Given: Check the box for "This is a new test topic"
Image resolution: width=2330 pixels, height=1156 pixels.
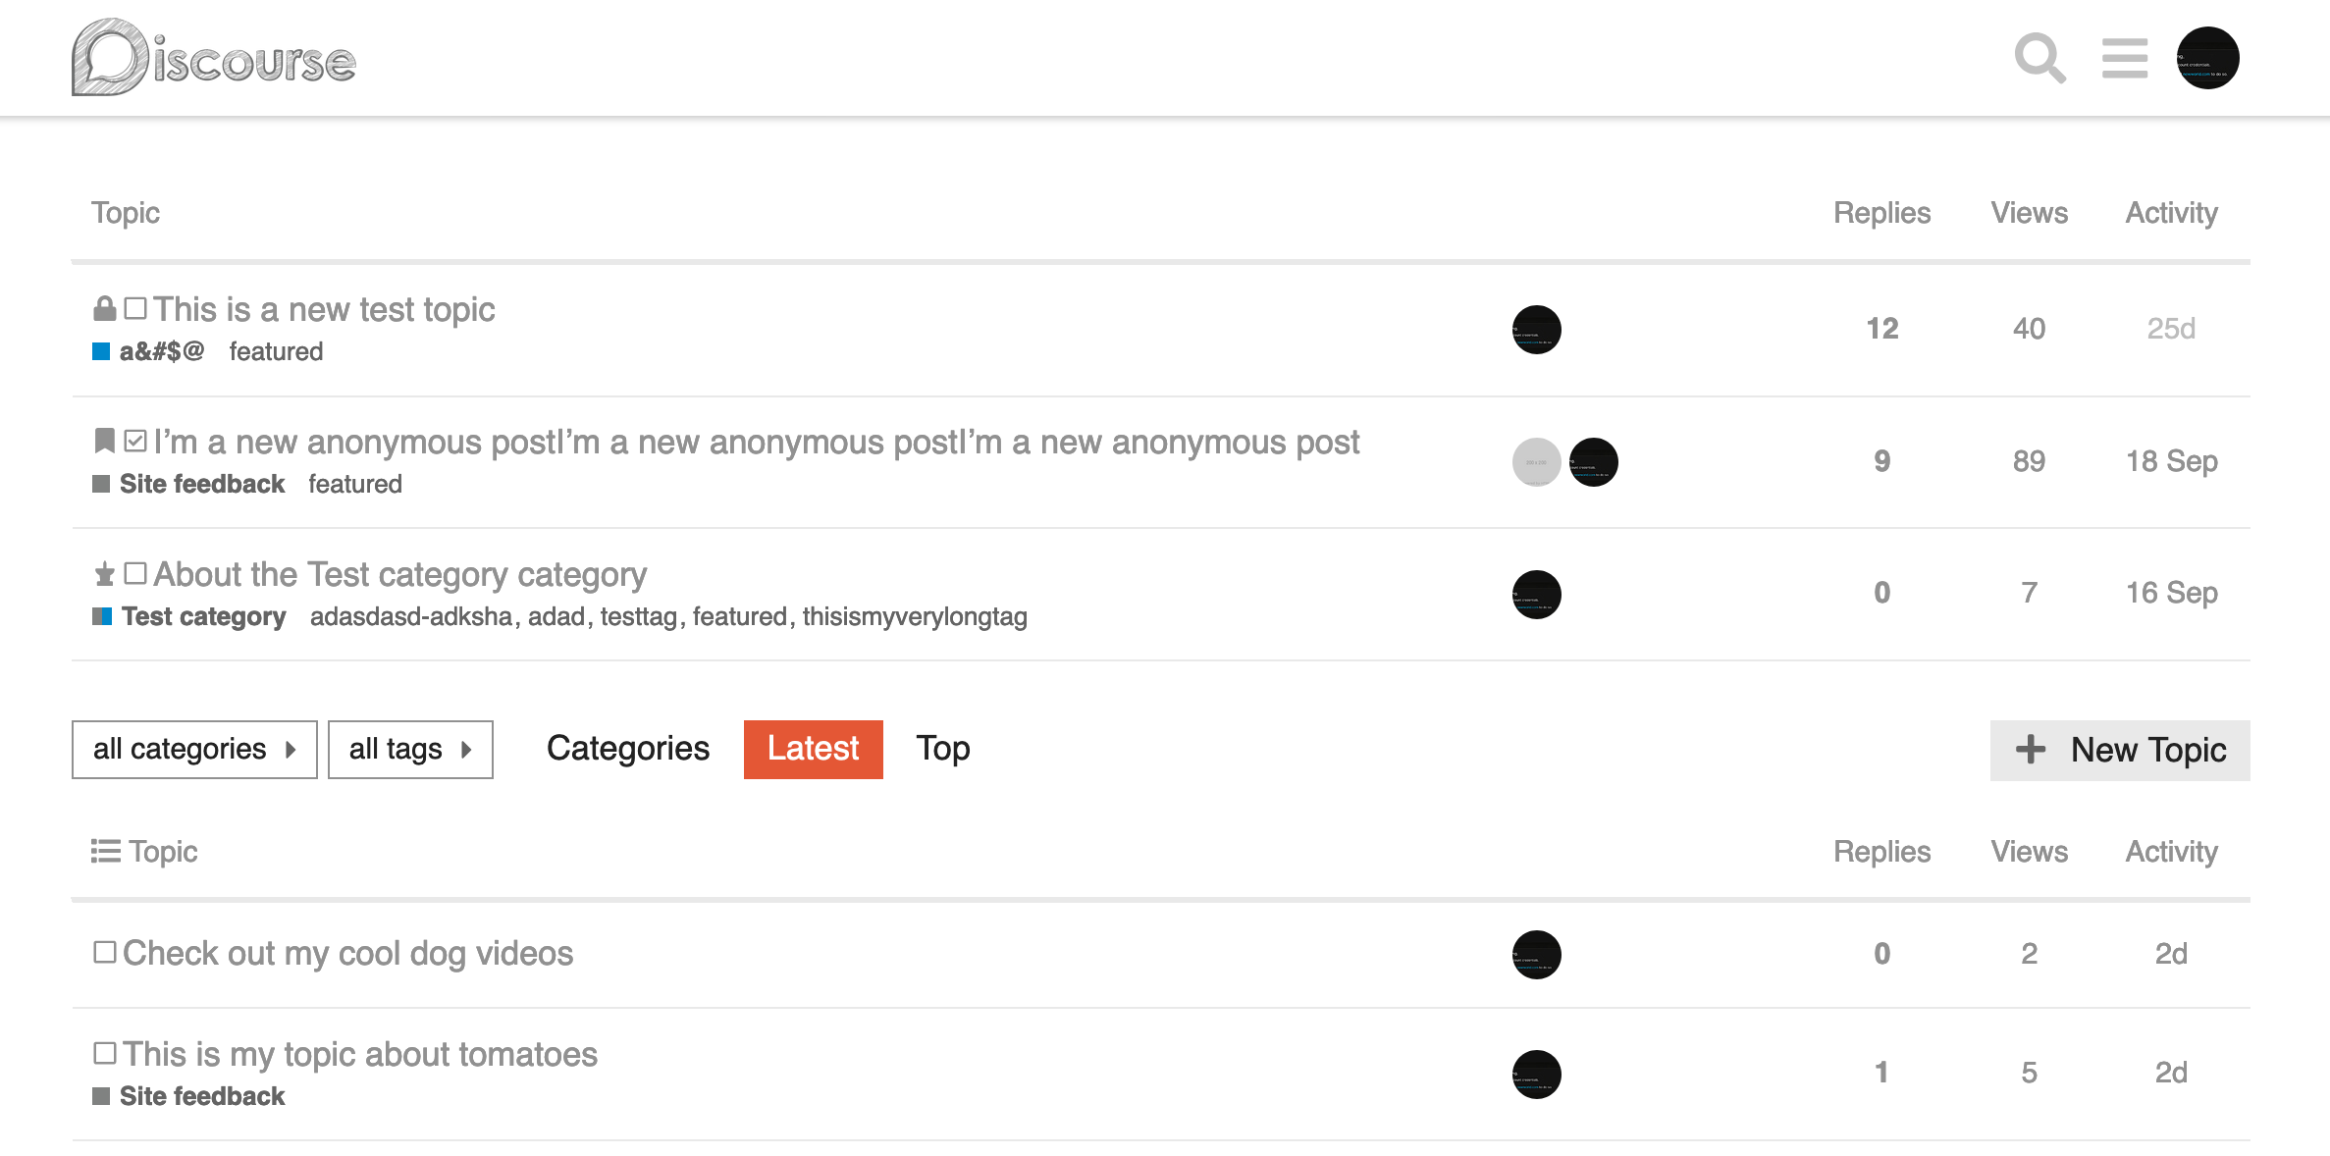Looking at the screenshot, I should 135,309.
